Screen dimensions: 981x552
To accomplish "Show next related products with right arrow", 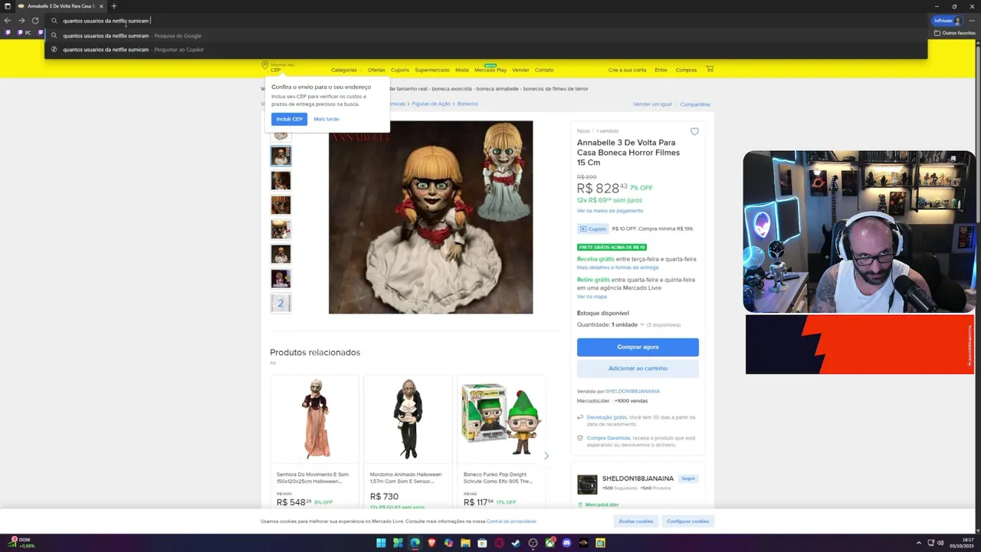I will tap(546, 455).
